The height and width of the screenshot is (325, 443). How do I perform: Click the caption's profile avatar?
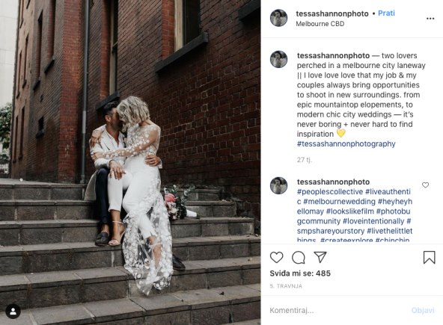pos(278,59)
